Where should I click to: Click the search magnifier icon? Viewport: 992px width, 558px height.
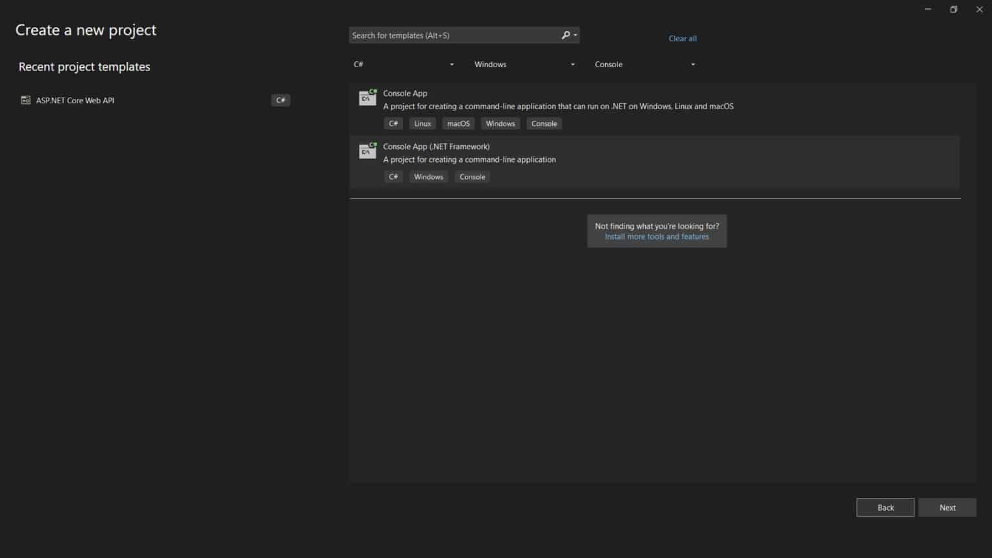[566, 36]
